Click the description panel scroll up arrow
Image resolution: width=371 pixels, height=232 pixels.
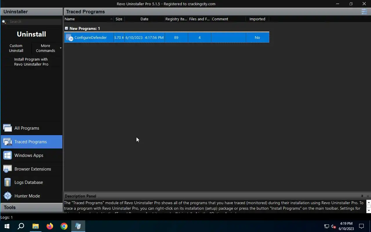pos(369,202)
